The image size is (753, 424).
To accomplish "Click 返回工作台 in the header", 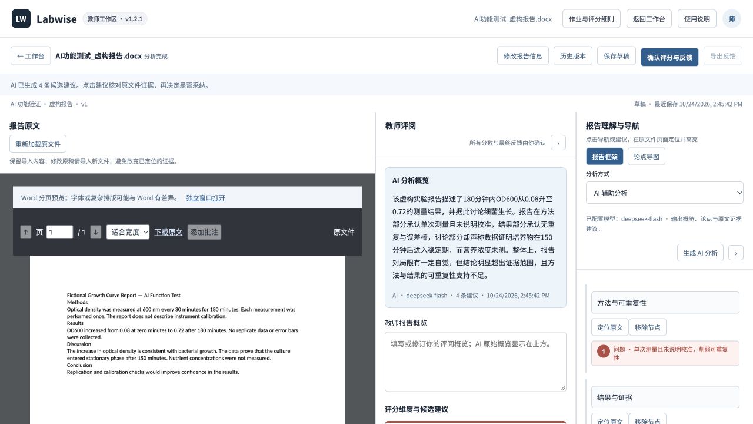I will 649,19.
